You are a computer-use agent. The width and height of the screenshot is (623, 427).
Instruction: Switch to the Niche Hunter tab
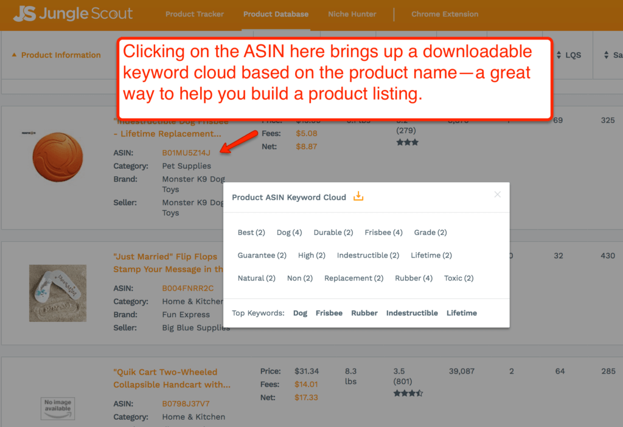pyautogui.click(x=352, y=14)
